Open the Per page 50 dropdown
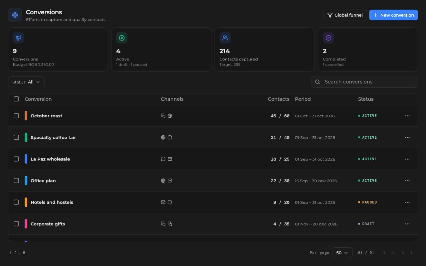This screenshot has height=266, width=426. point(342,253)
